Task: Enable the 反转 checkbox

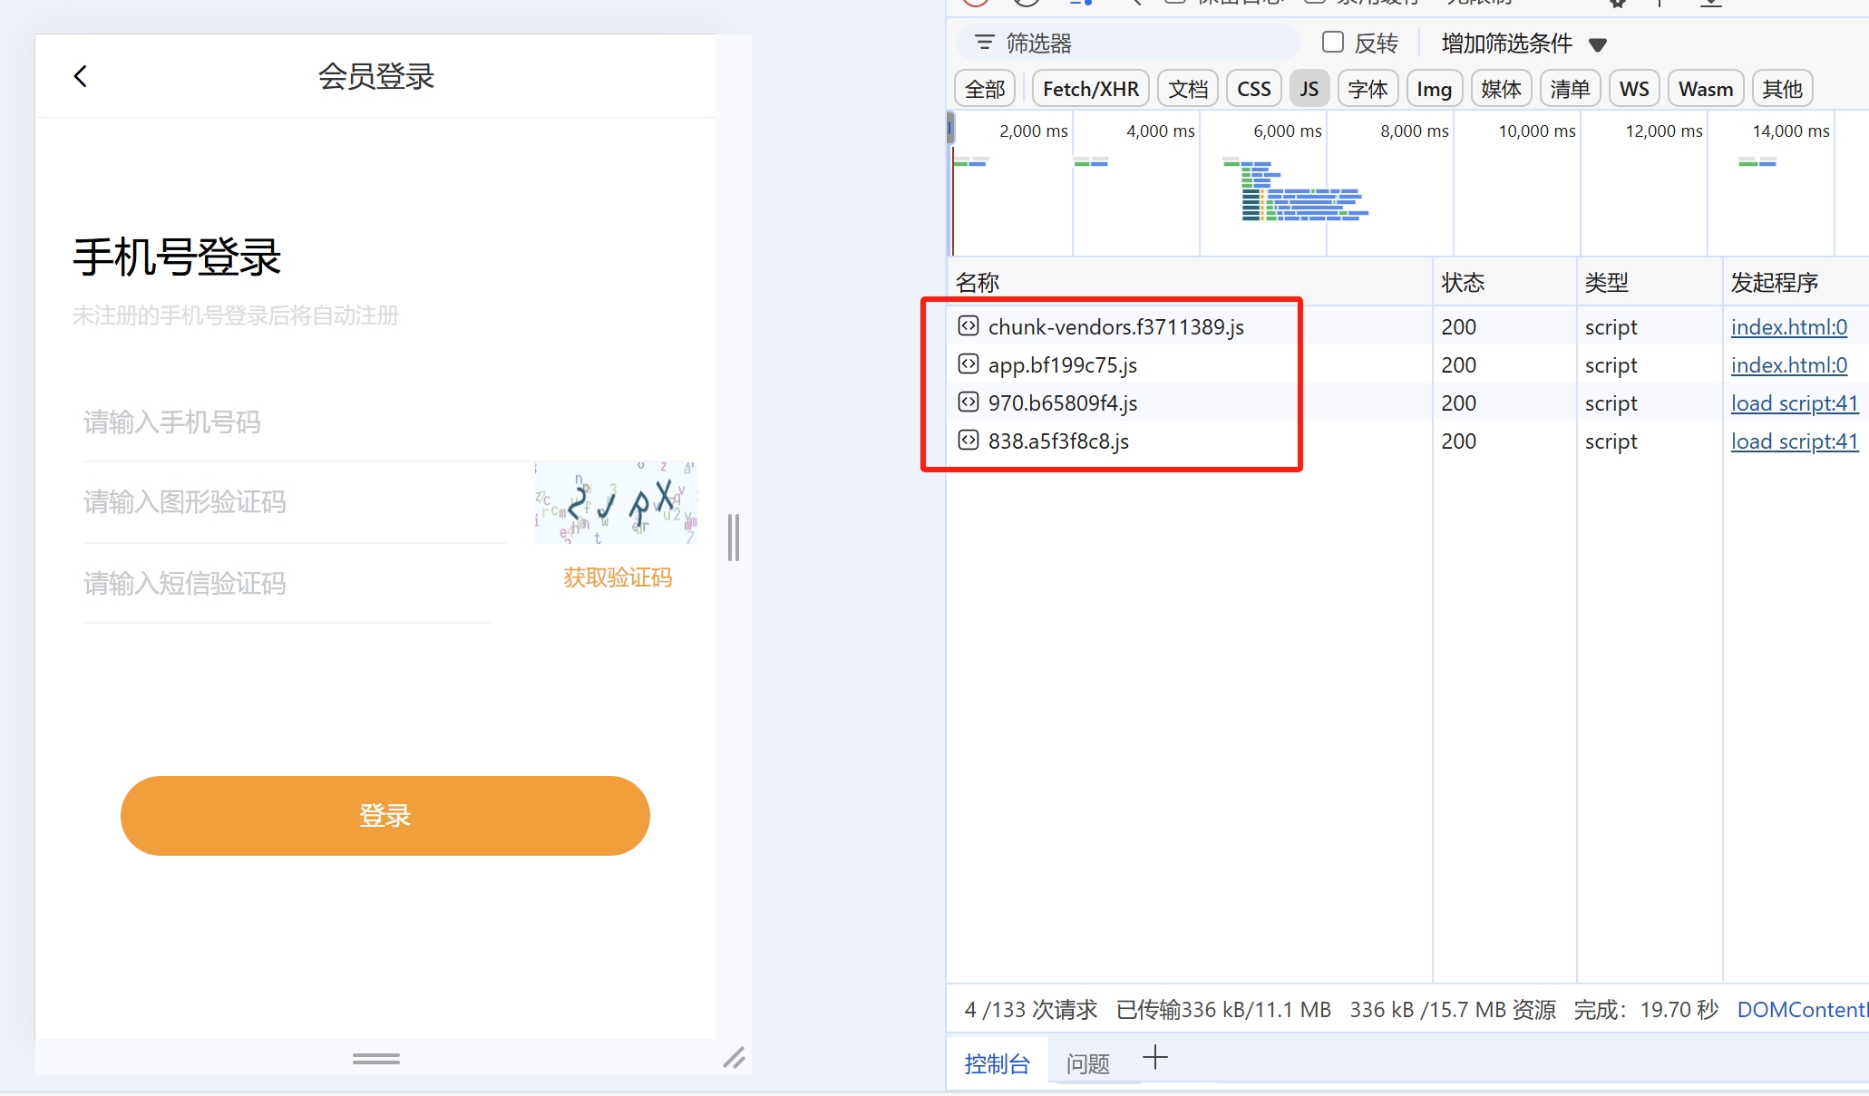Action: click(1332, 43)
